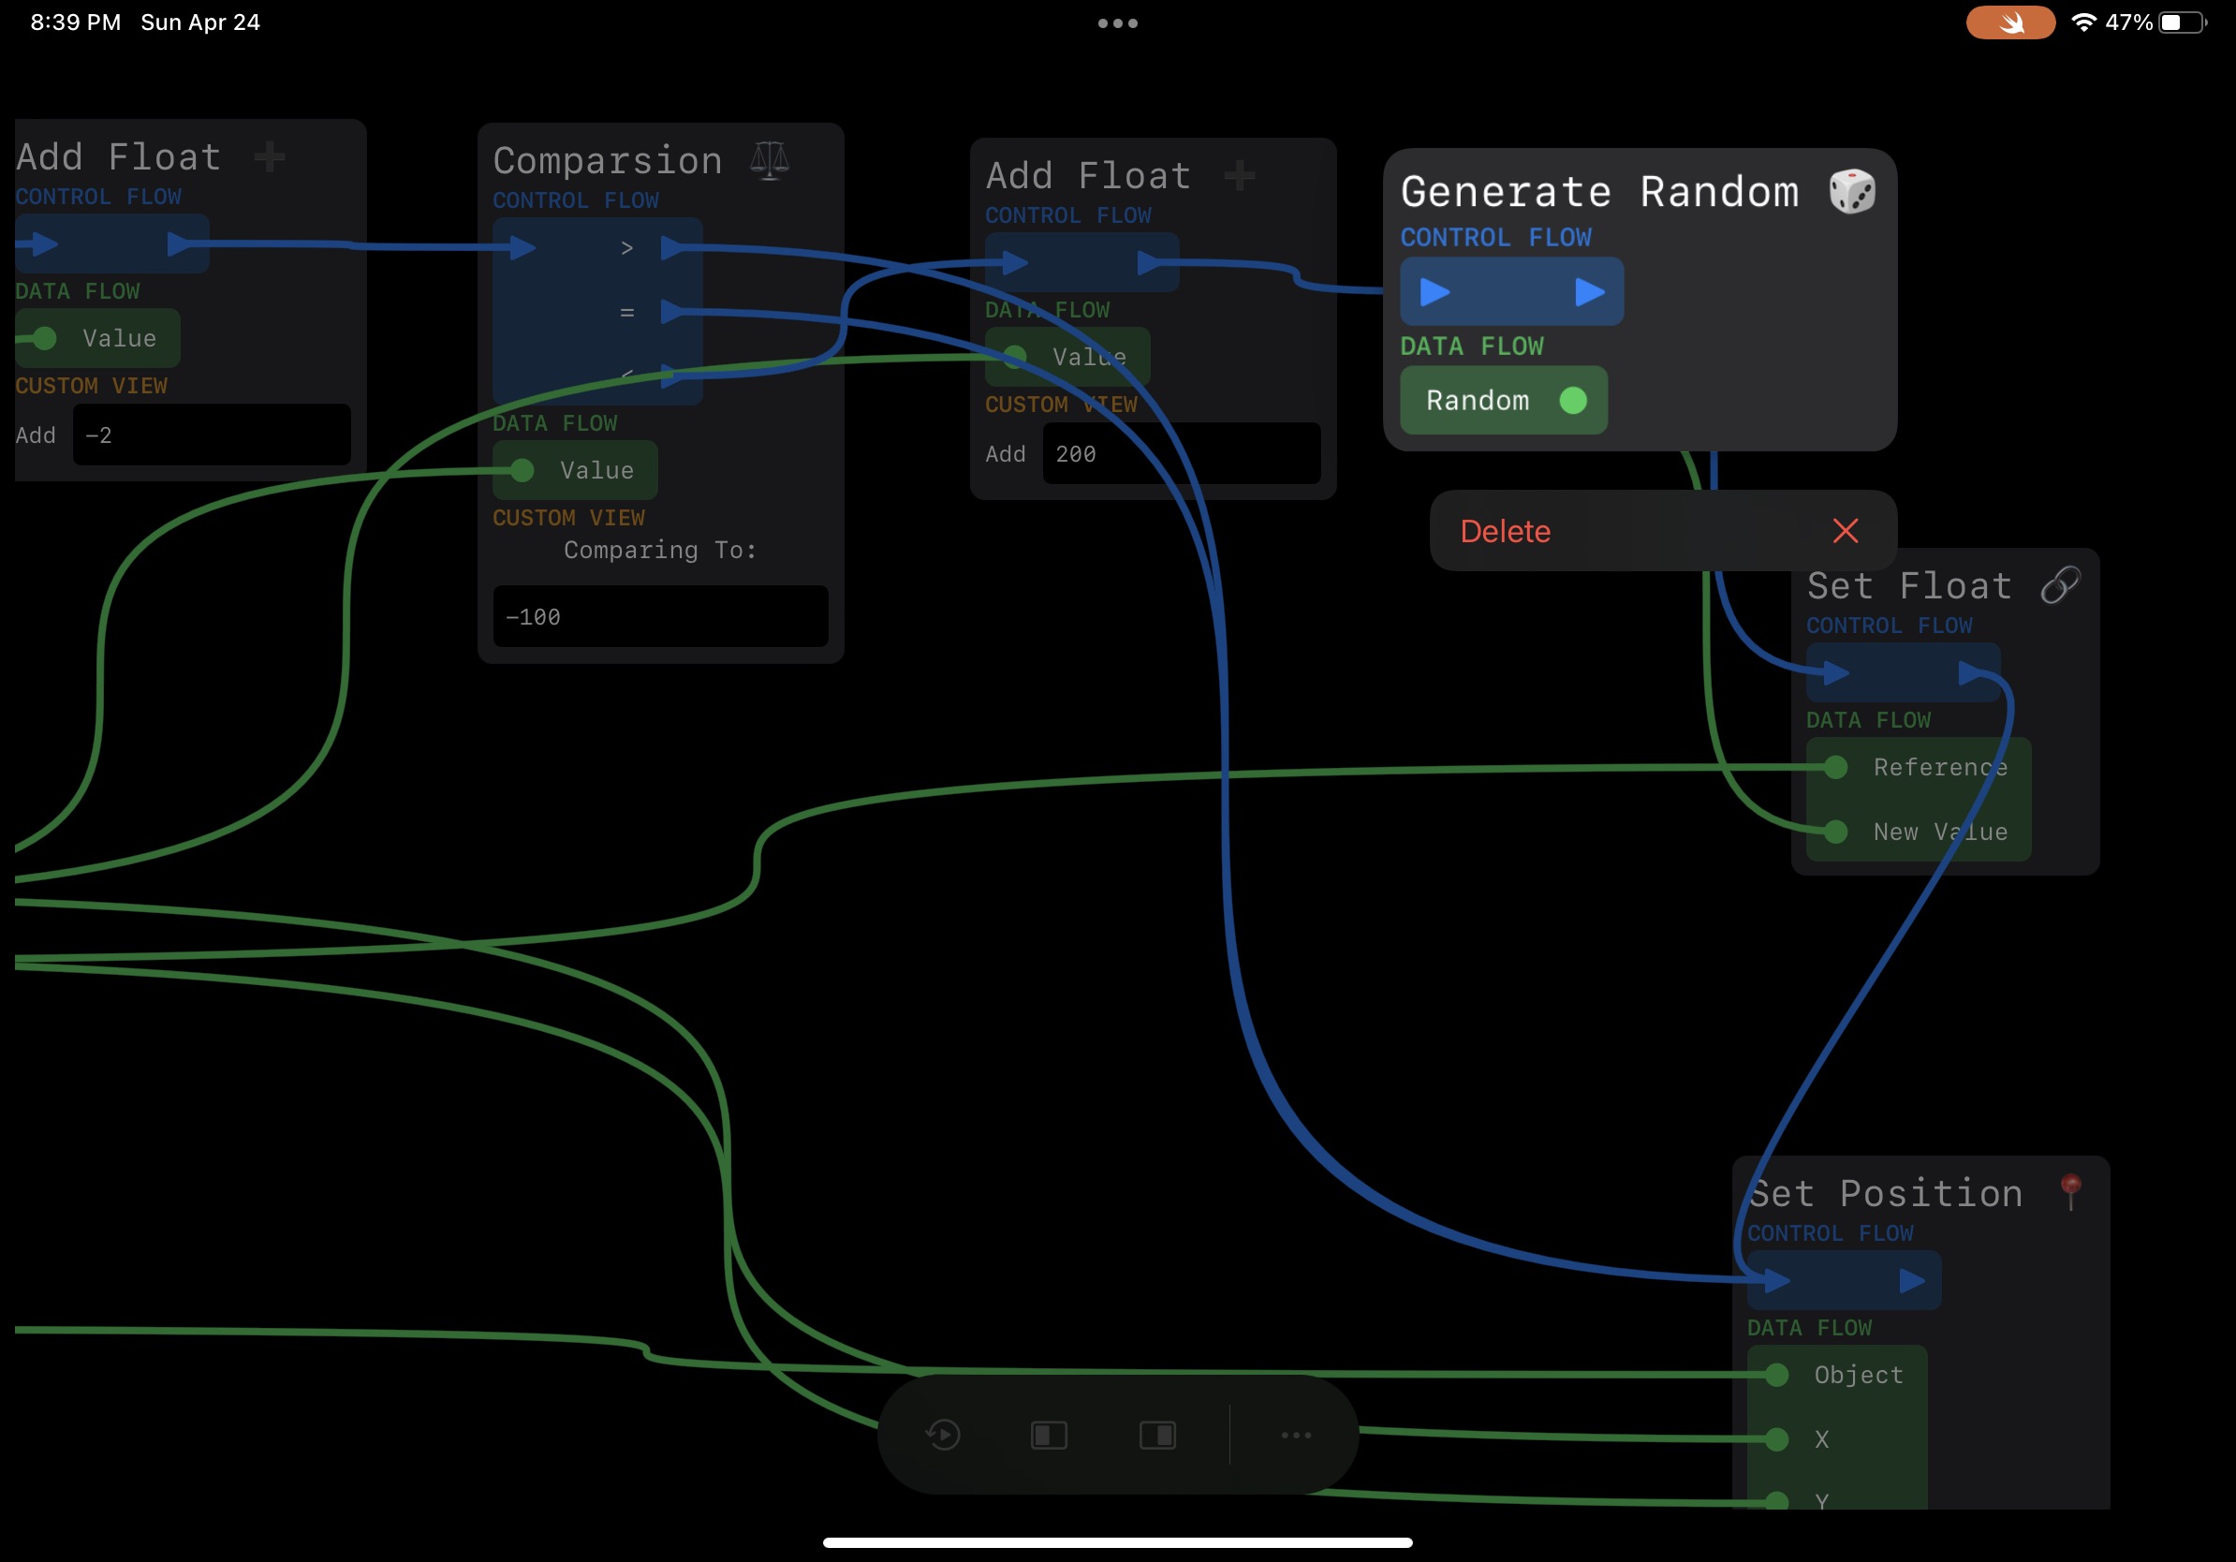Image resolution: width=2236 pixels, height=1562 pixels.
Task: Toggle the Random output data port
Action: tap(1573, 400)
